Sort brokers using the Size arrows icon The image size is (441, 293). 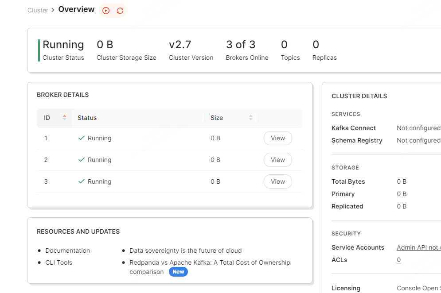(250, 118)
